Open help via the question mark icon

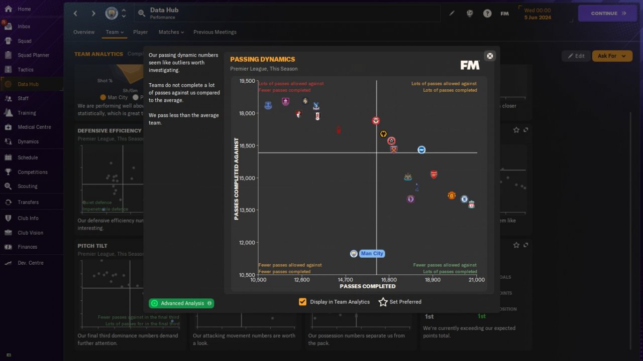(x=487, y=14)
